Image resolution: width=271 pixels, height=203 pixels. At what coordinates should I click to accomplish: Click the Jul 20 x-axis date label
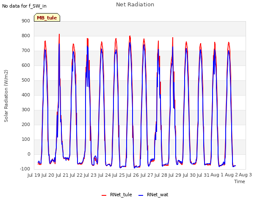tap(48, 175)
